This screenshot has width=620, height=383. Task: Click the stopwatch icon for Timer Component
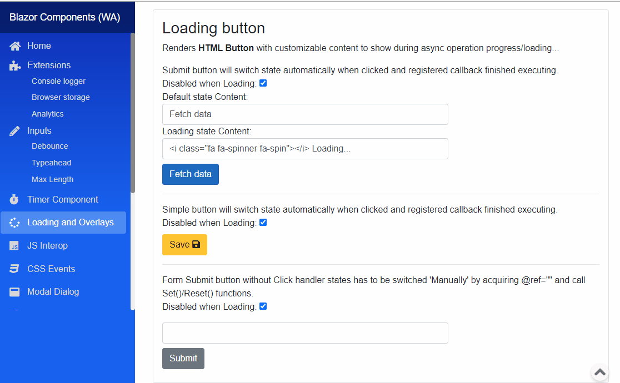pos(14,199)
